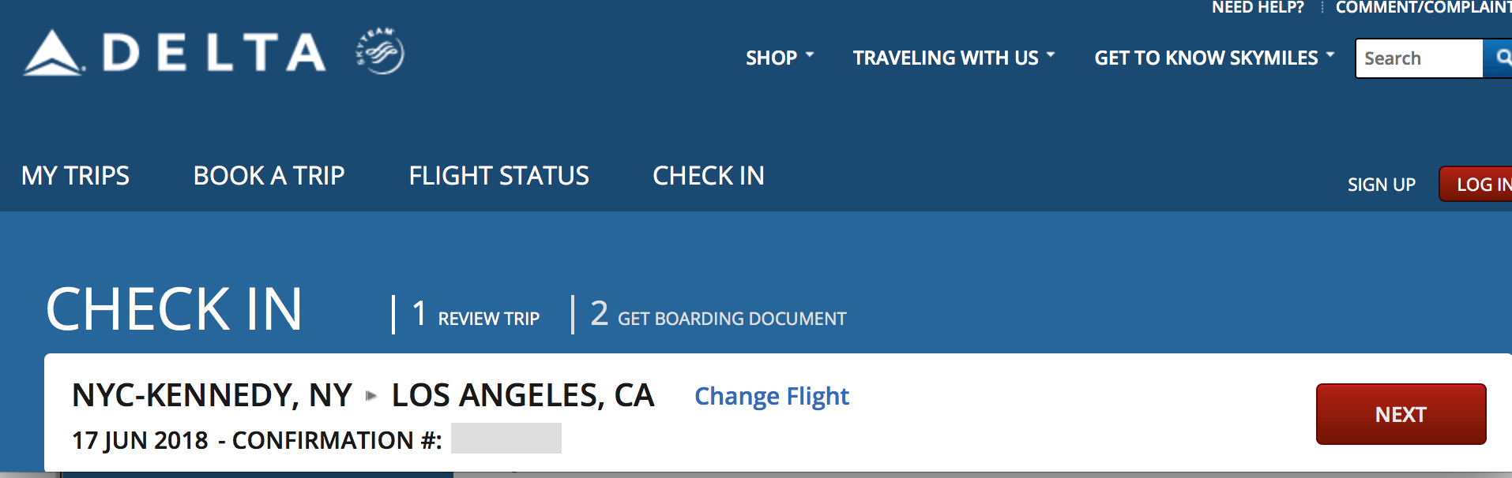Click the red NEXT button
The height and width of the screenshot is (478, 1512).
point(1401,414)
